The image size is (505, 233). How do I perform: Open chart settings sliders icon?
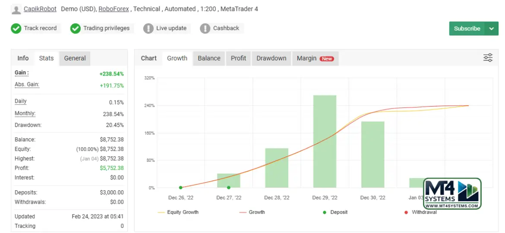click(x=488, y=58)
